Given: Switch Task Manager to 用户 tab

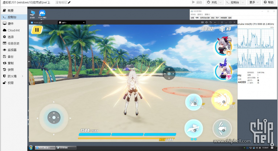Looking at the screenshot, I should click(217, 18).
